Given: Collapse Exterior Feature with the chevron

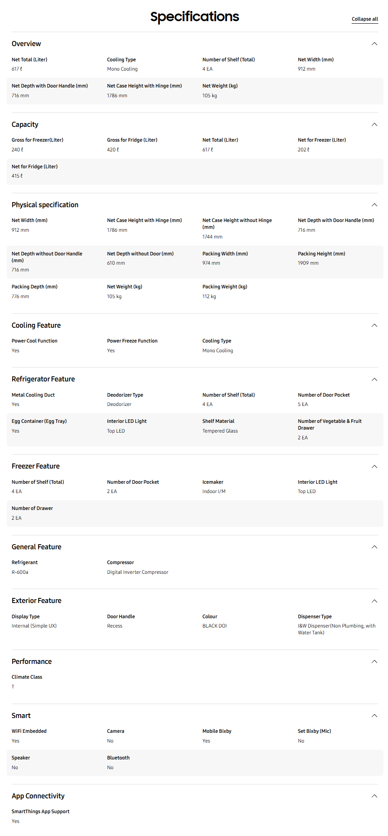Looking at the screenshot, I should click(x=374, y=601).
